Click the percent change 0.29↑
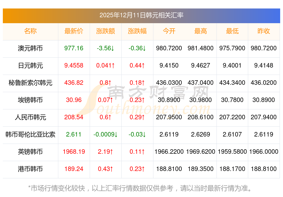The width and height of the screenshot is (283, 197). [x=137, y=117]
